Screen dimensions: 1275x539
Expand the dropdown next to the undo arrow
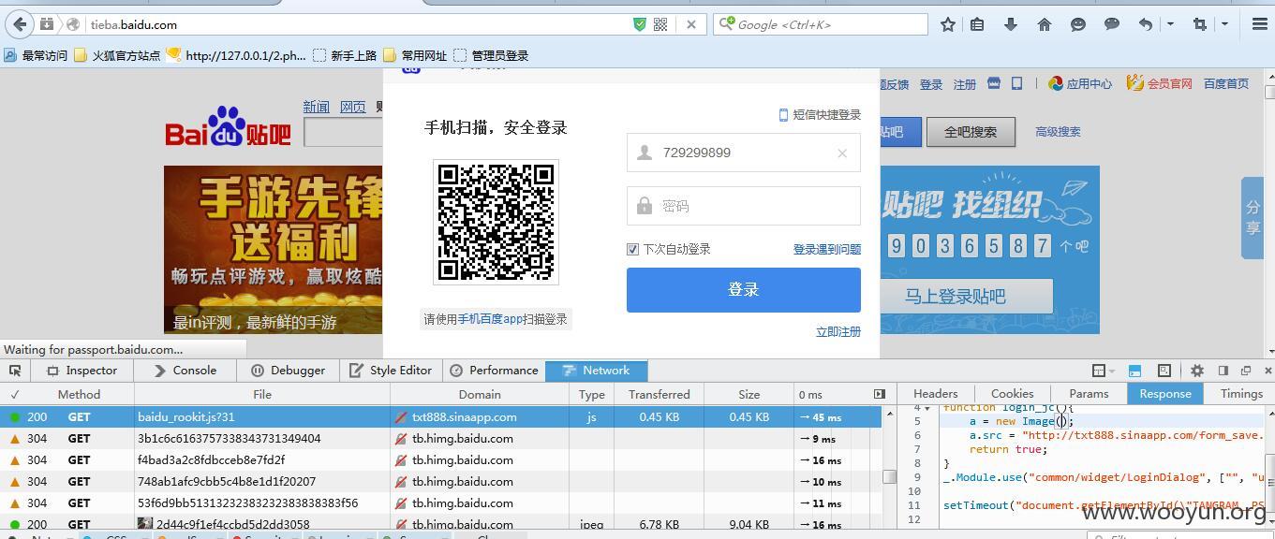(1170, 24)
